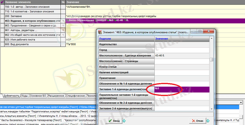Select the Город subfield in the dialog
This screenshot has width=245, height=125.
[x=126, y=50]
